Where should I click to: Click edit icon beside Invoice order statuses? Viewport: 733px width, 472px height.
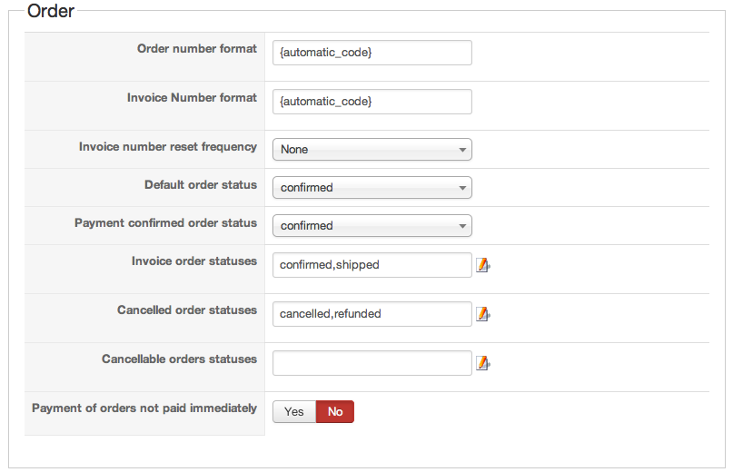pos(483,265)
